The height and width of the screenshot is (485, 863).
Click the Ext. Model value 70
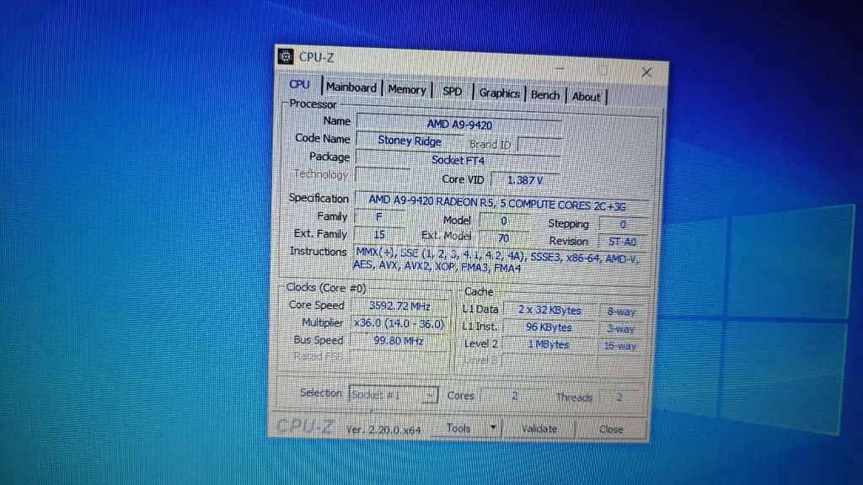(503, 238)
